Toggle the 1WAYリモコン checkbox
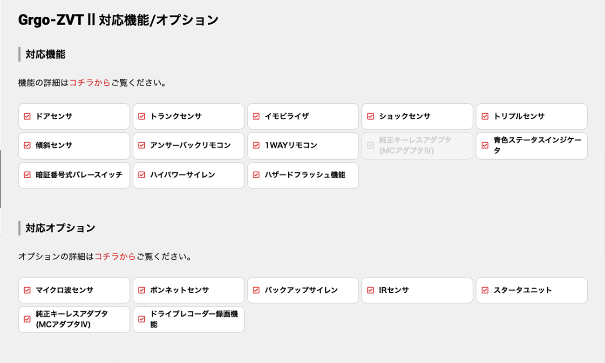Viewport: 605px width, 363px height. 256,145
